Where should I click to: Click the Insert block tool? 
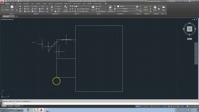93,8
